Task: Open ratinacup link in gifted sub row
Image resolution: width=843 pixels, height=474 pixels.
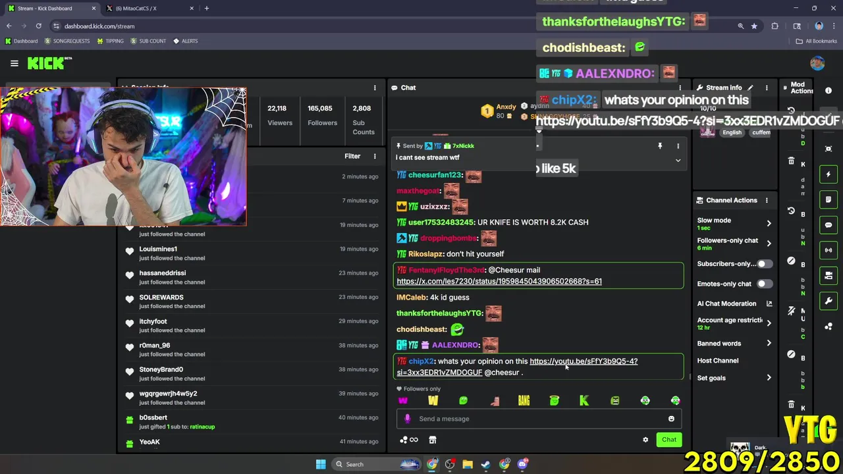Action: pos(202,427)
